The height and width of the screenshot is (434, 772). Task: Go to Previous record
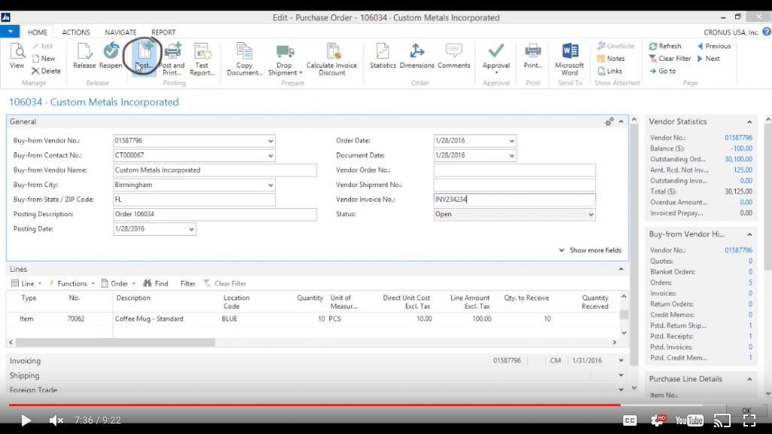point(714,46)
